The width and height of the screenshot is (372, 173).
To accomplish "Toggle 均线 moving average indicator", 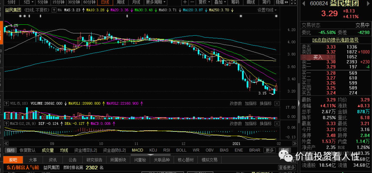I will [64, 150].
